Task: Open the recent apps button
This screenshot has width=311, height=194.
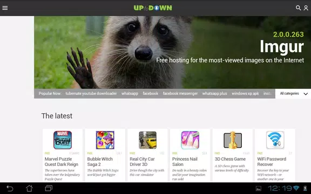Action: click(49, 188)
